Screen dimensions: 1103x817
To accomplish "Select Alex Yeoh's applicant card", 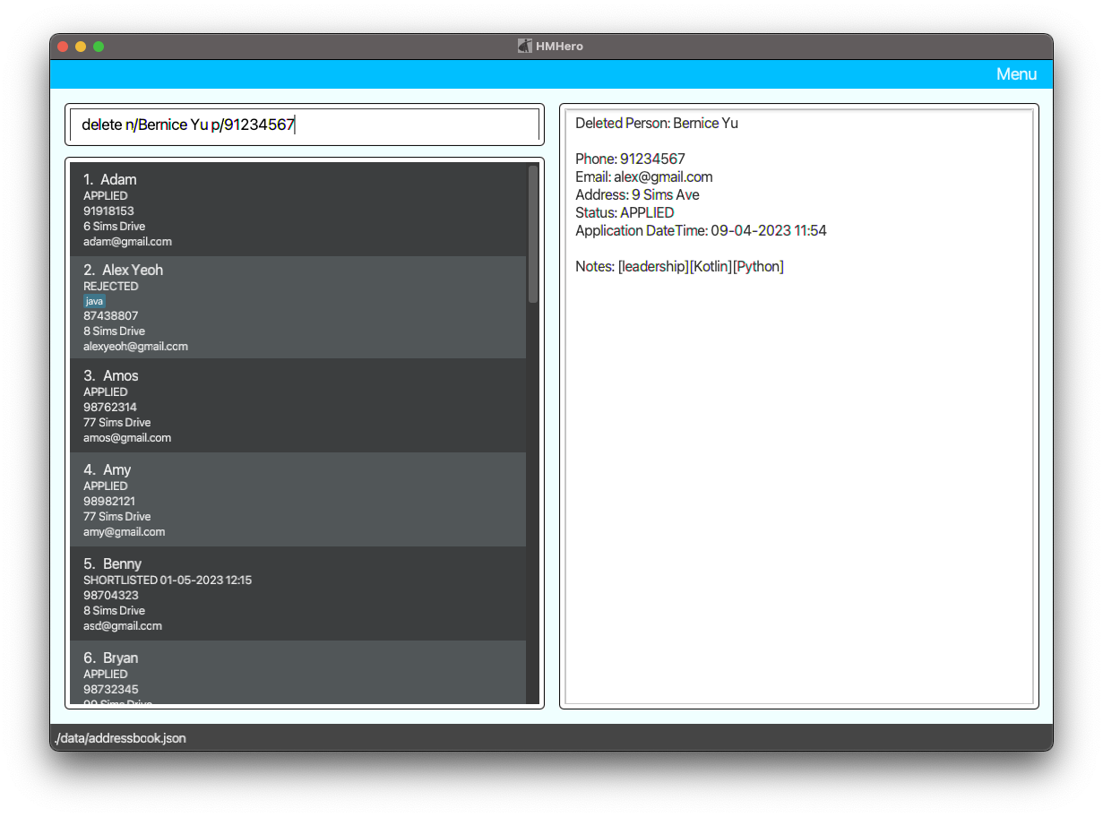I will pos(298,307).
